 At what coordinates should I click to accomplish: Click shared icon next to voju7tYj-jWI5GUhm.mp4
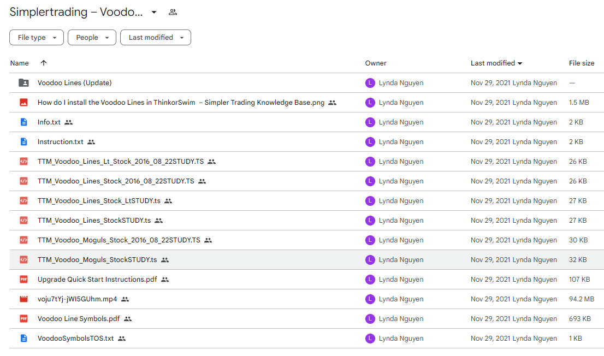(125, 299)
